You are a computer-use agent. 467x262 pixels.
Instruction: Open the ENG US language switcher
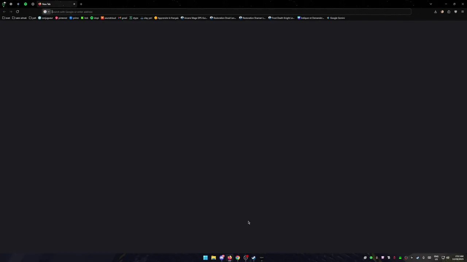click(436, 258)
